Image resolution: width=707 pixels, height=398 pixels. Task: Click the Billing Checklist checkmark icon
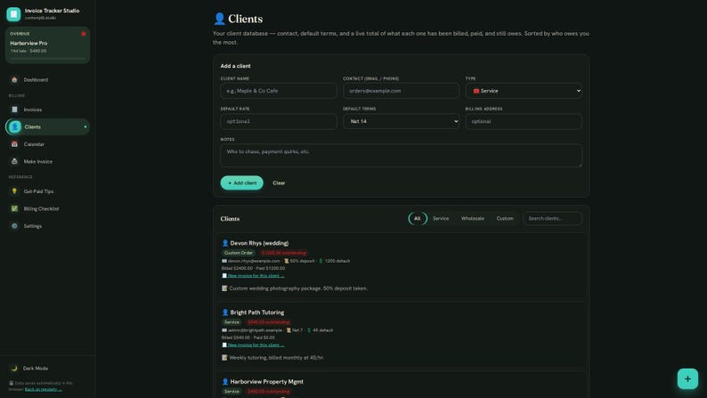coord(14,208)
